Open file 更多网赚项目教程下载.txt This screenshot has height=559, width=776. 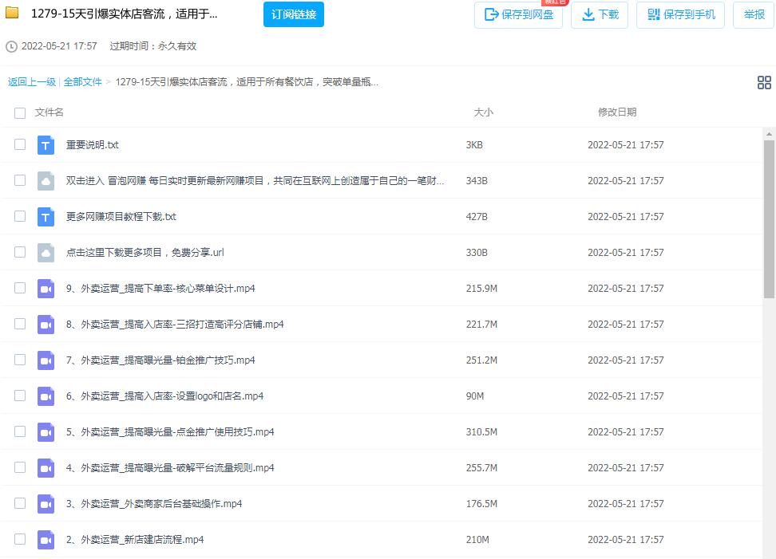tap(121, 217)
